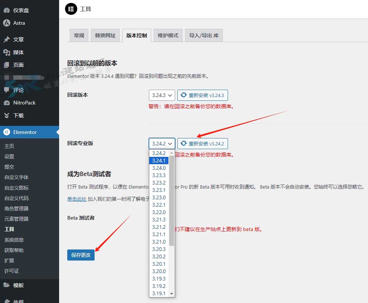Toggle the 回滚专业版 dropdown showing 3.24.2
The height and width of the screenshot is (303, 368).
(162, 144)
